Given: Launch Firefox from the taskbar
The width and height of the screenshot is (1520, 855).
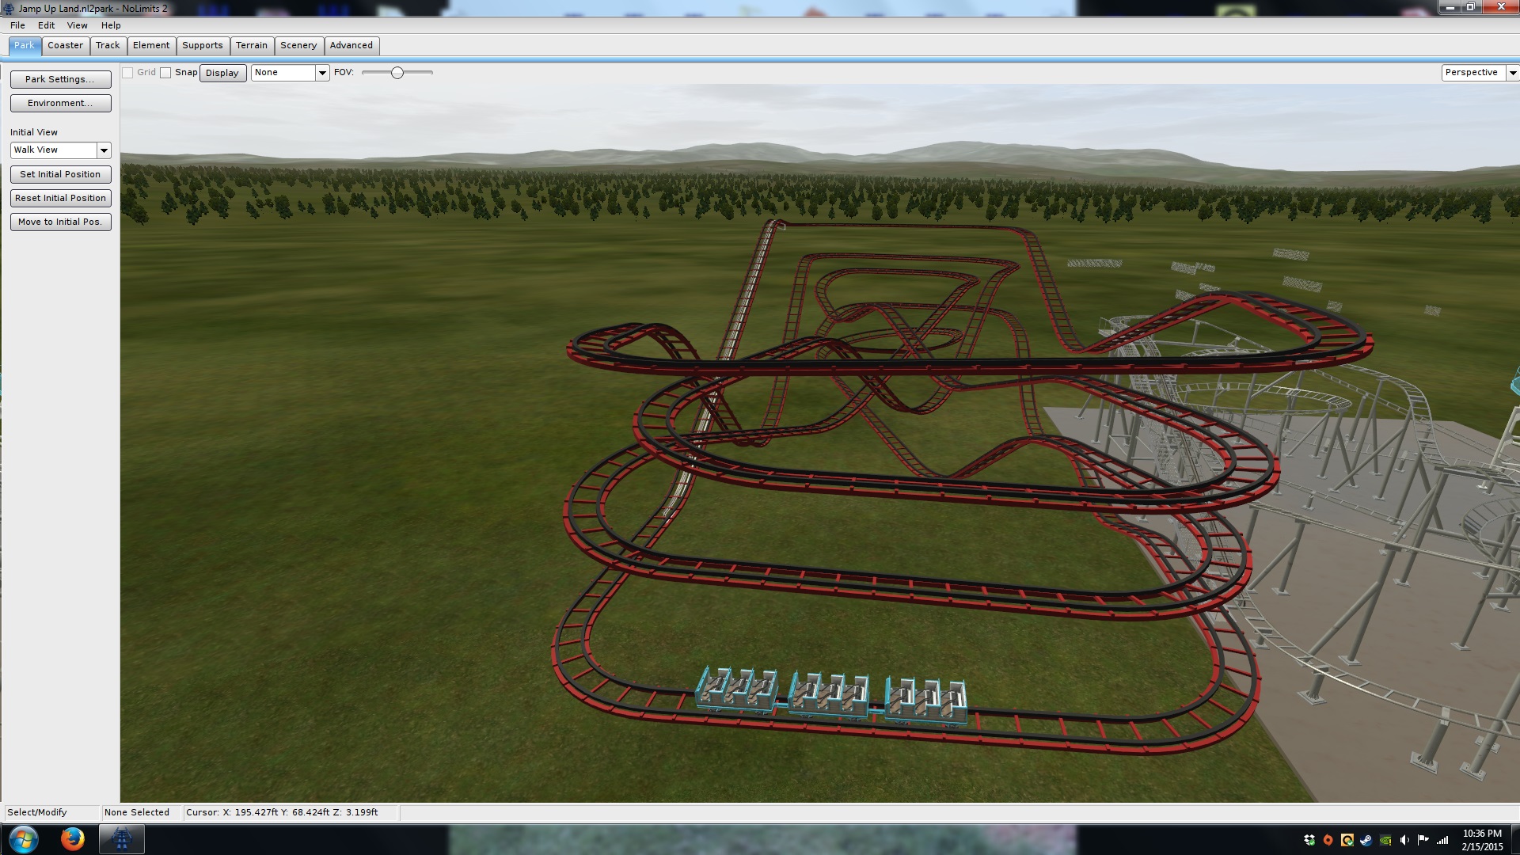Looking at the screenshot, I should coord(73,838).
